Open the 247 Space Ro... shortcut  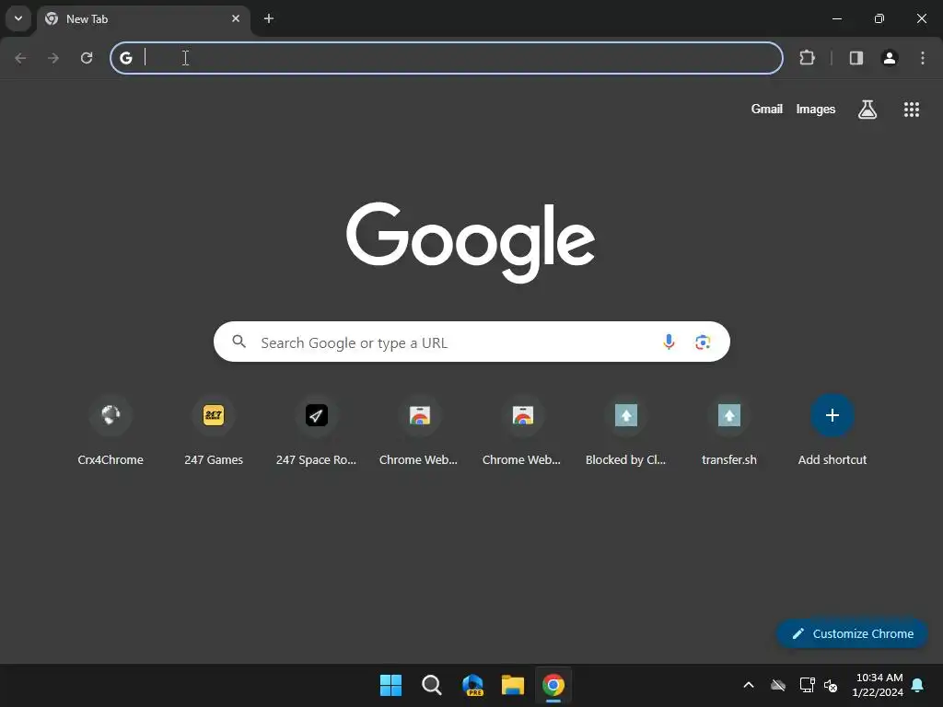[317, 431]
